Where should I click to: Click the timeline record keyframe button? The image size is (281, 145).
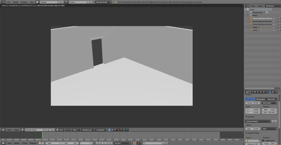(135, 143)
